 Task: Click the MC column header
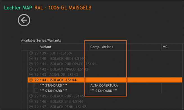point(172,47)
